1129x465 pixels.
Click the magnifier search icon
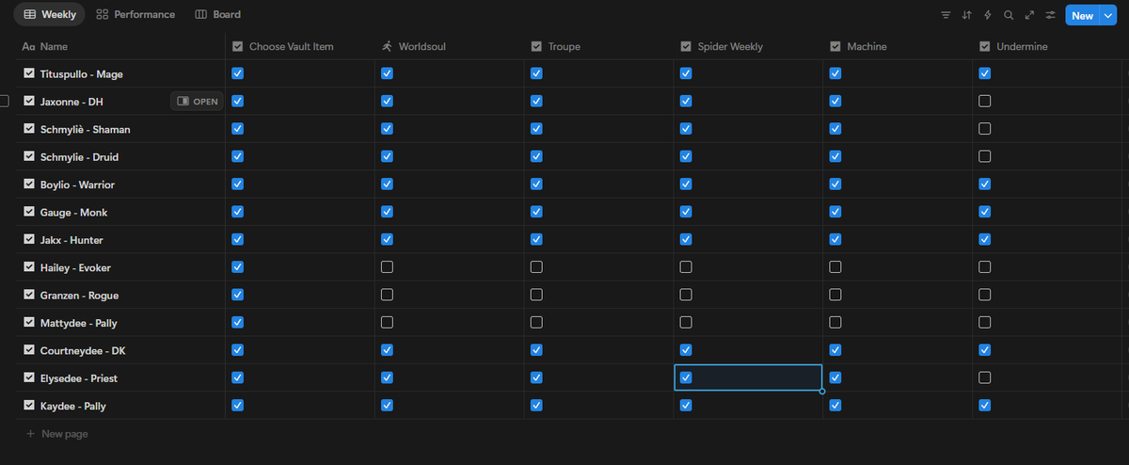click(1009, 15)
